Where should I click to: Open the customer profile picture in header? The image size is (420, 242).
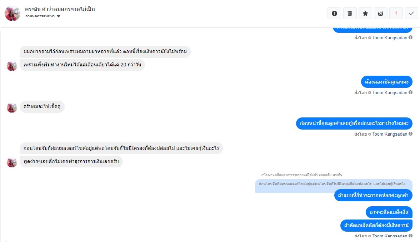pyautogui.click(x=12, y=14)
